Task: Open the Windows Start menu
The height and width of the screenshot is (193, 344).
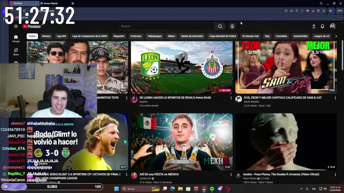Action: tap(116, 189)
